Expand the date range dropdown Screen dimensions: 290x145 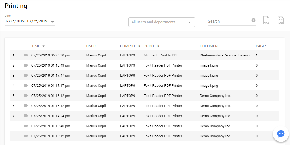click(x=53, y=22)
